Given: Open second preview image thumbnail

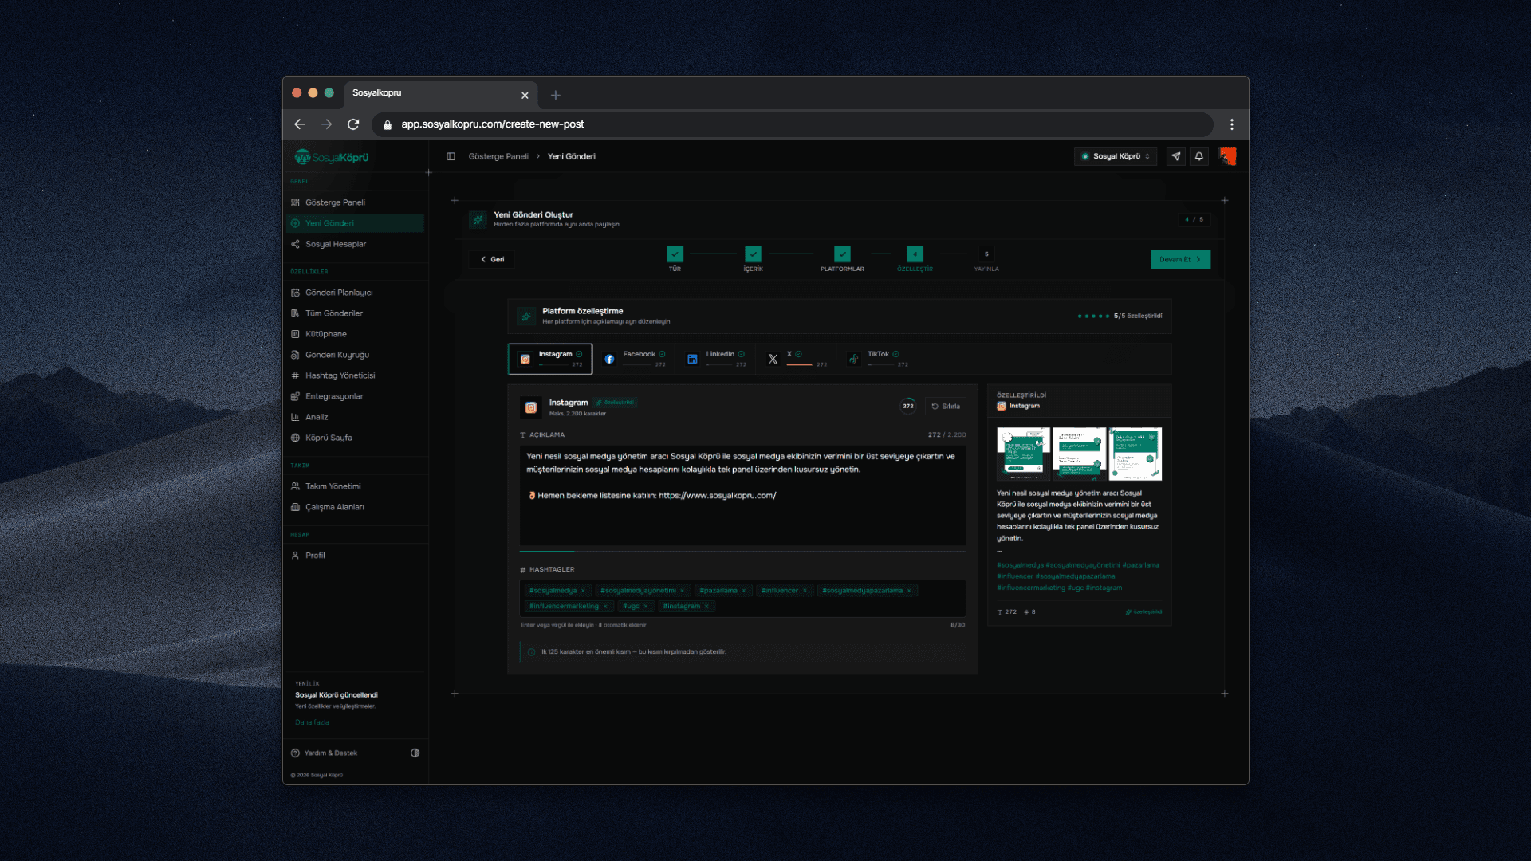Looking at the screenshot, I should [1079, 454].
